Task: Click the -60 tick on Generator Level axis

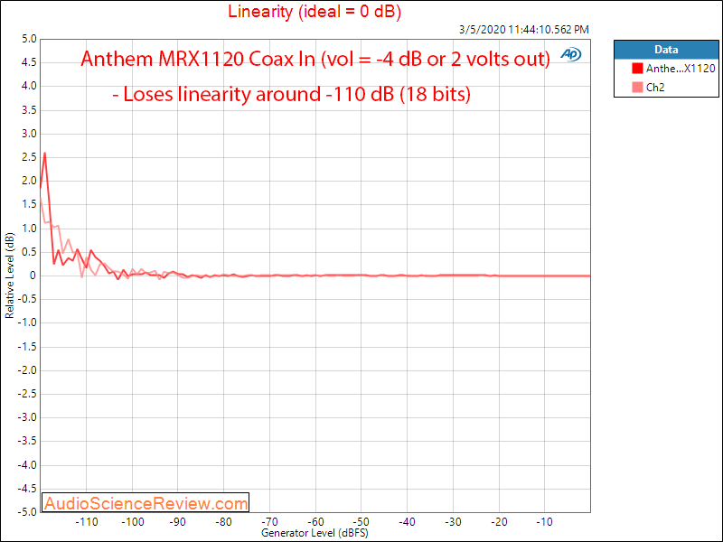Action: (x=315, y=522)
